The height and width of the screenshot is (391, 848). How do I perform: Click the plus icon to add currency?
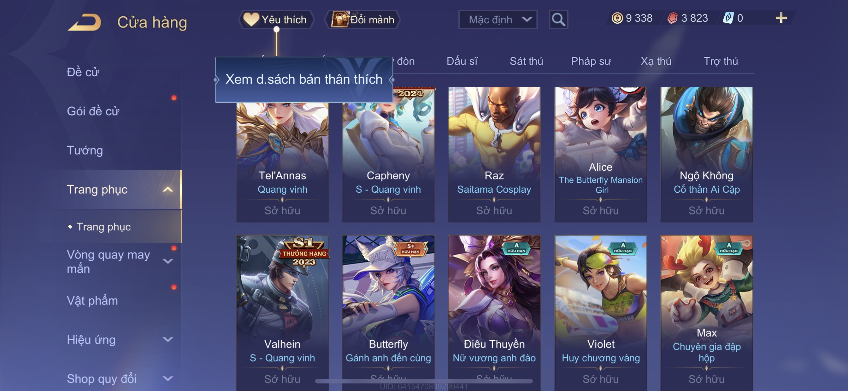coord(781,18)
